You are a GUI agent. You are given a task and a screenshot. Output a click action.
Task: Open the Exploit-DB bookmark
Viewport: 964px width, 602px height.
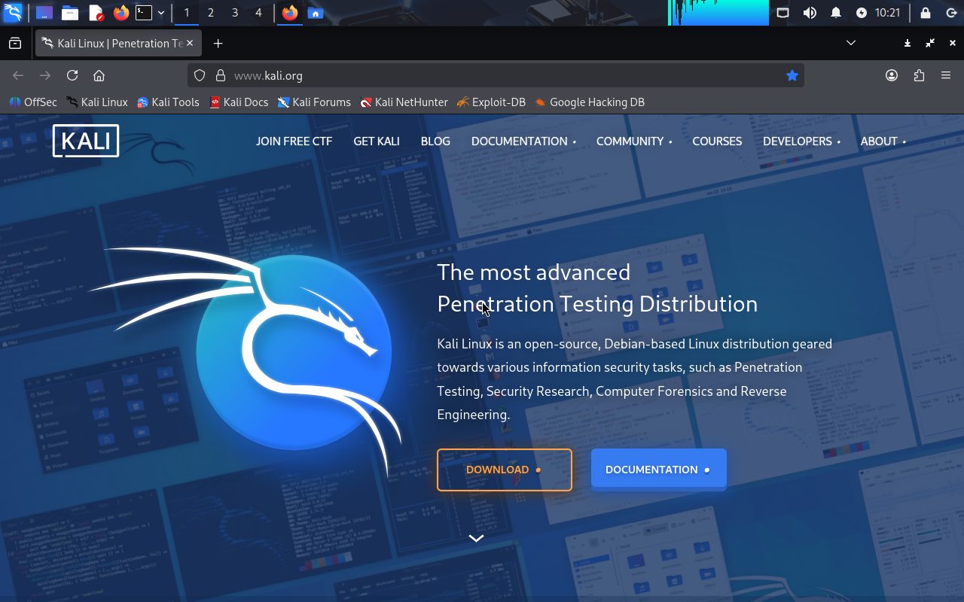point(491,102)
